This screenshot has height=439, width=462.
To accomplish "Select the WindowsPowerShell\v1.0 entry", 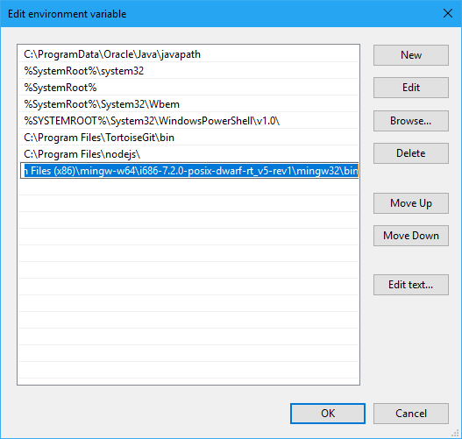I will click(188, 121).
